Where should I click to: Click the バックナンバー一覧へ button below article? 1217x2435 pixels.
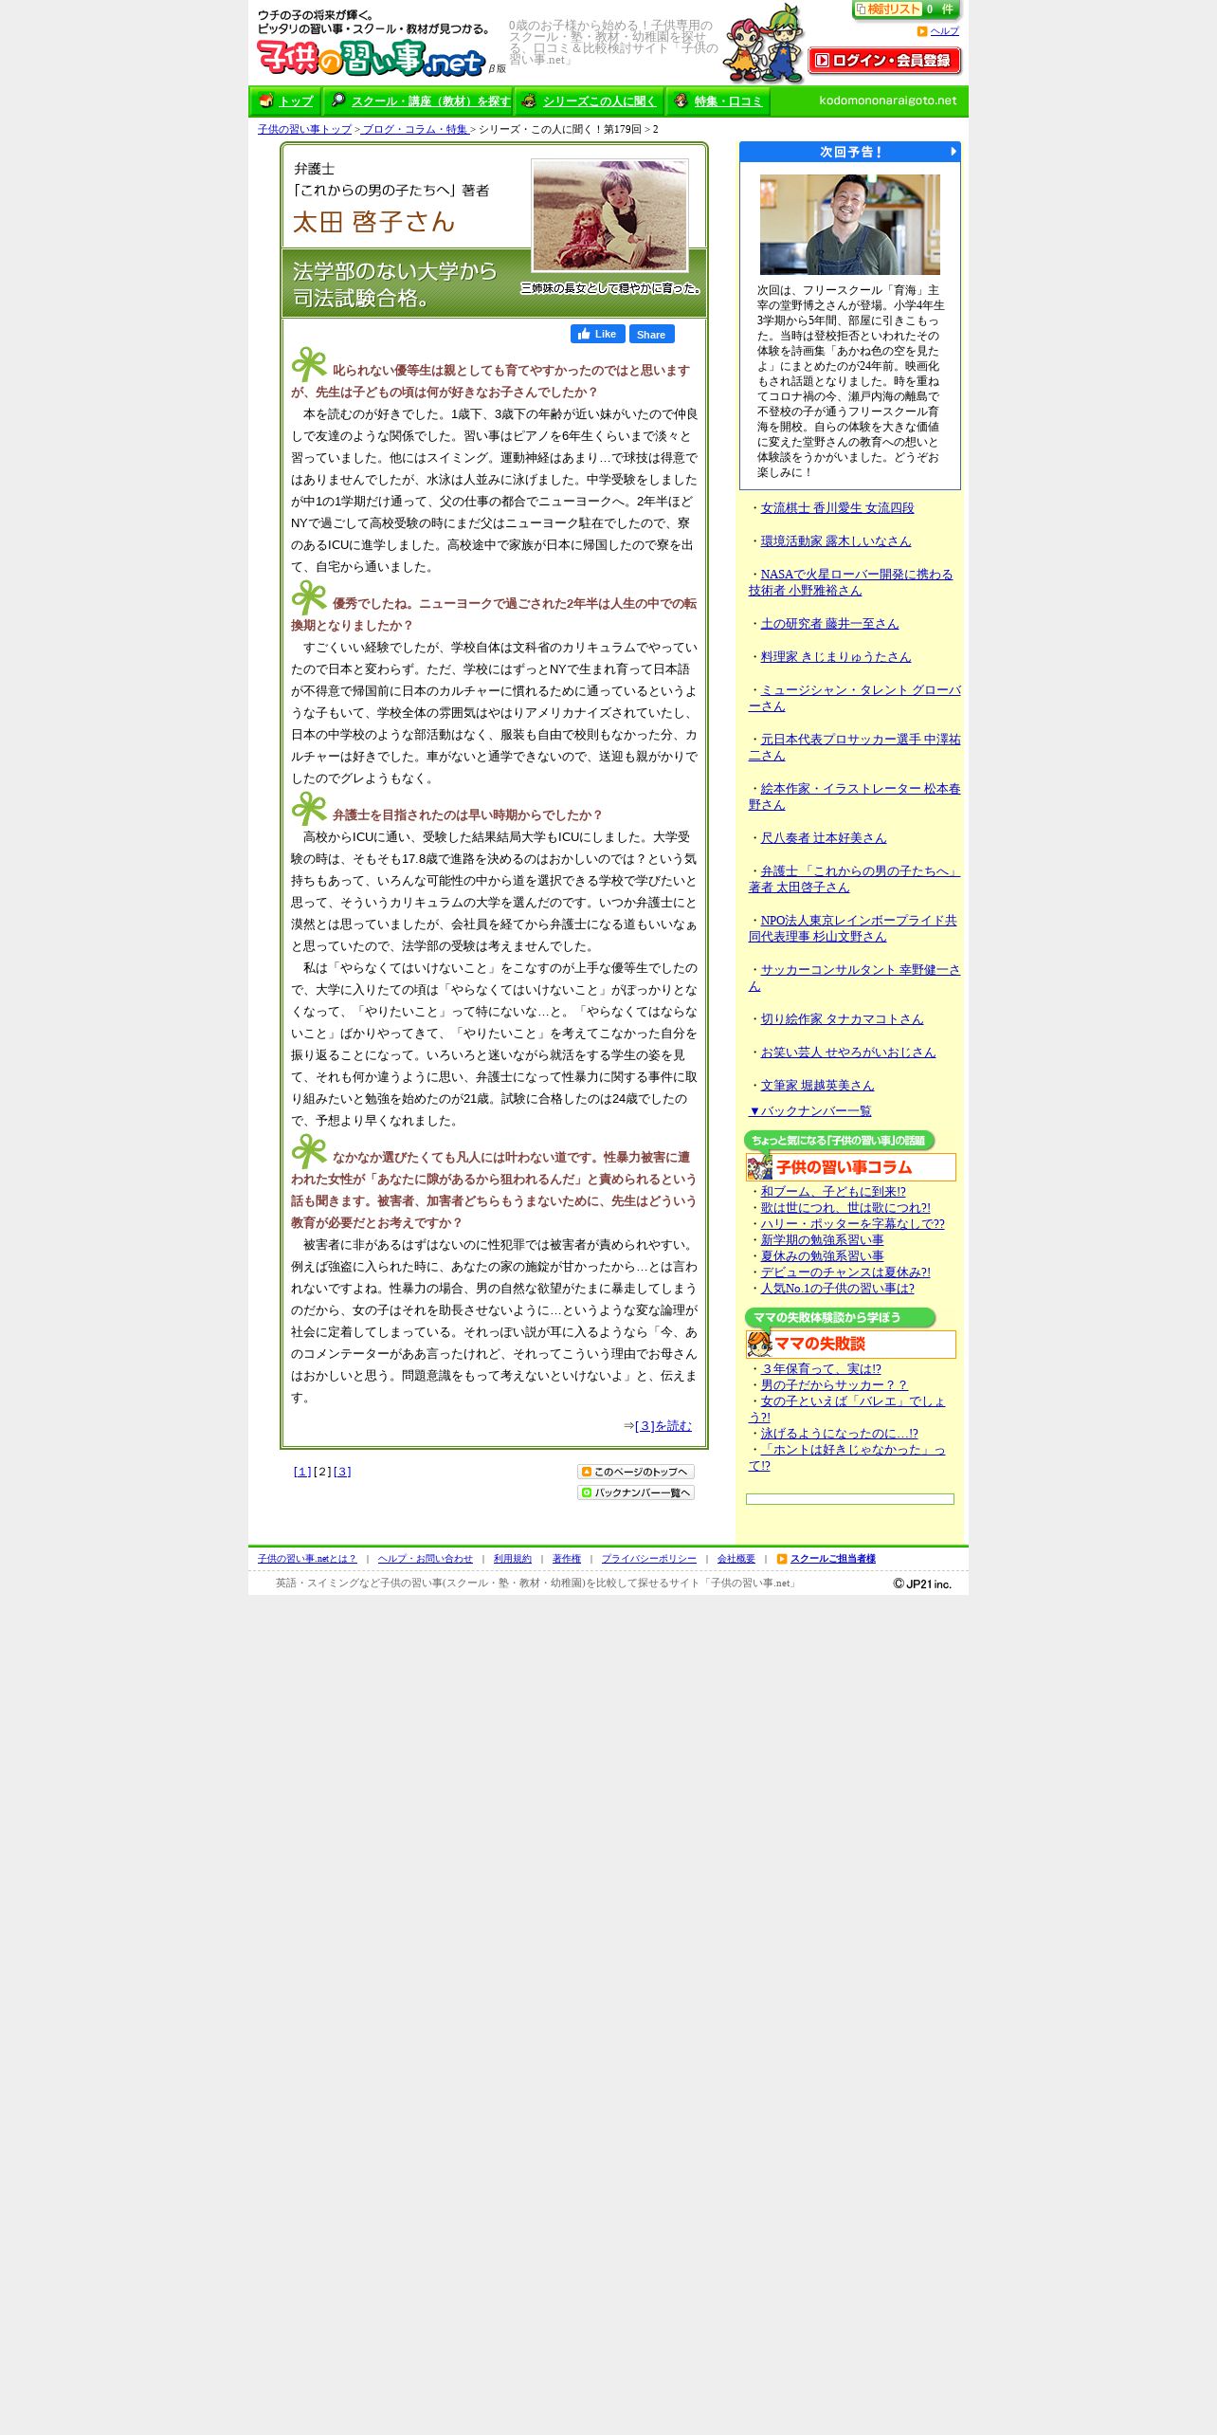tap(635, 1492)
